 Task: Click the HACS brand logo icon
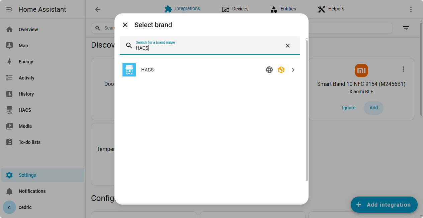coord(129,70)
